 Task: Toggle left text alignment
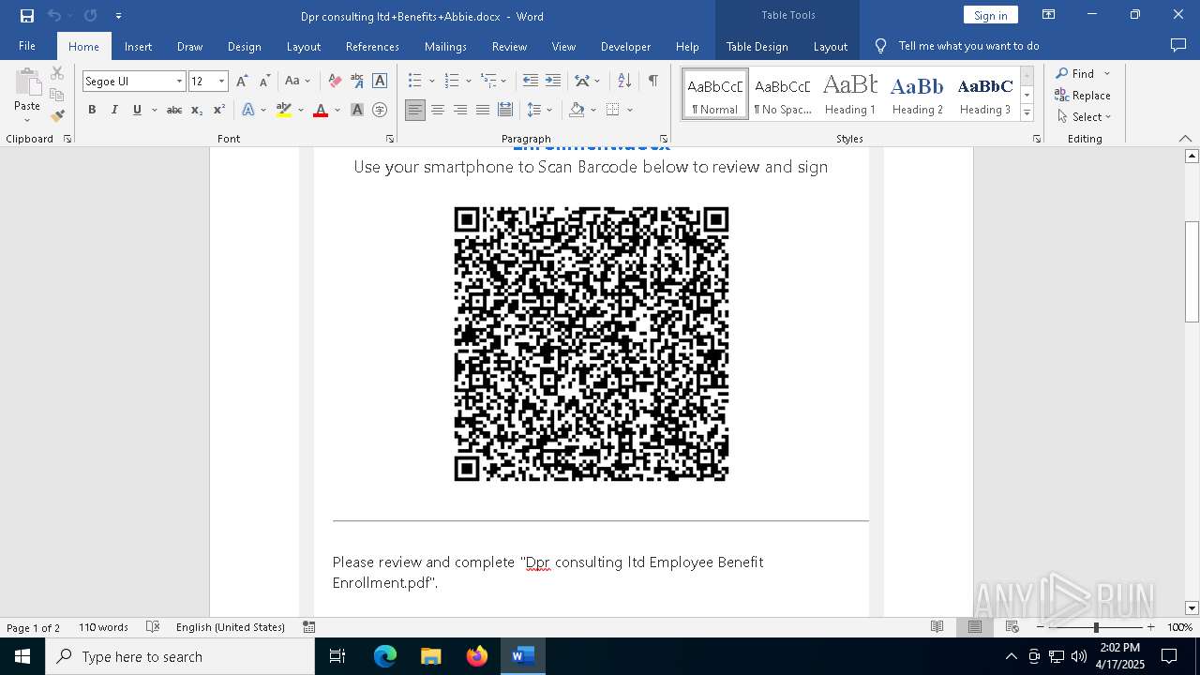pos(415,110)
